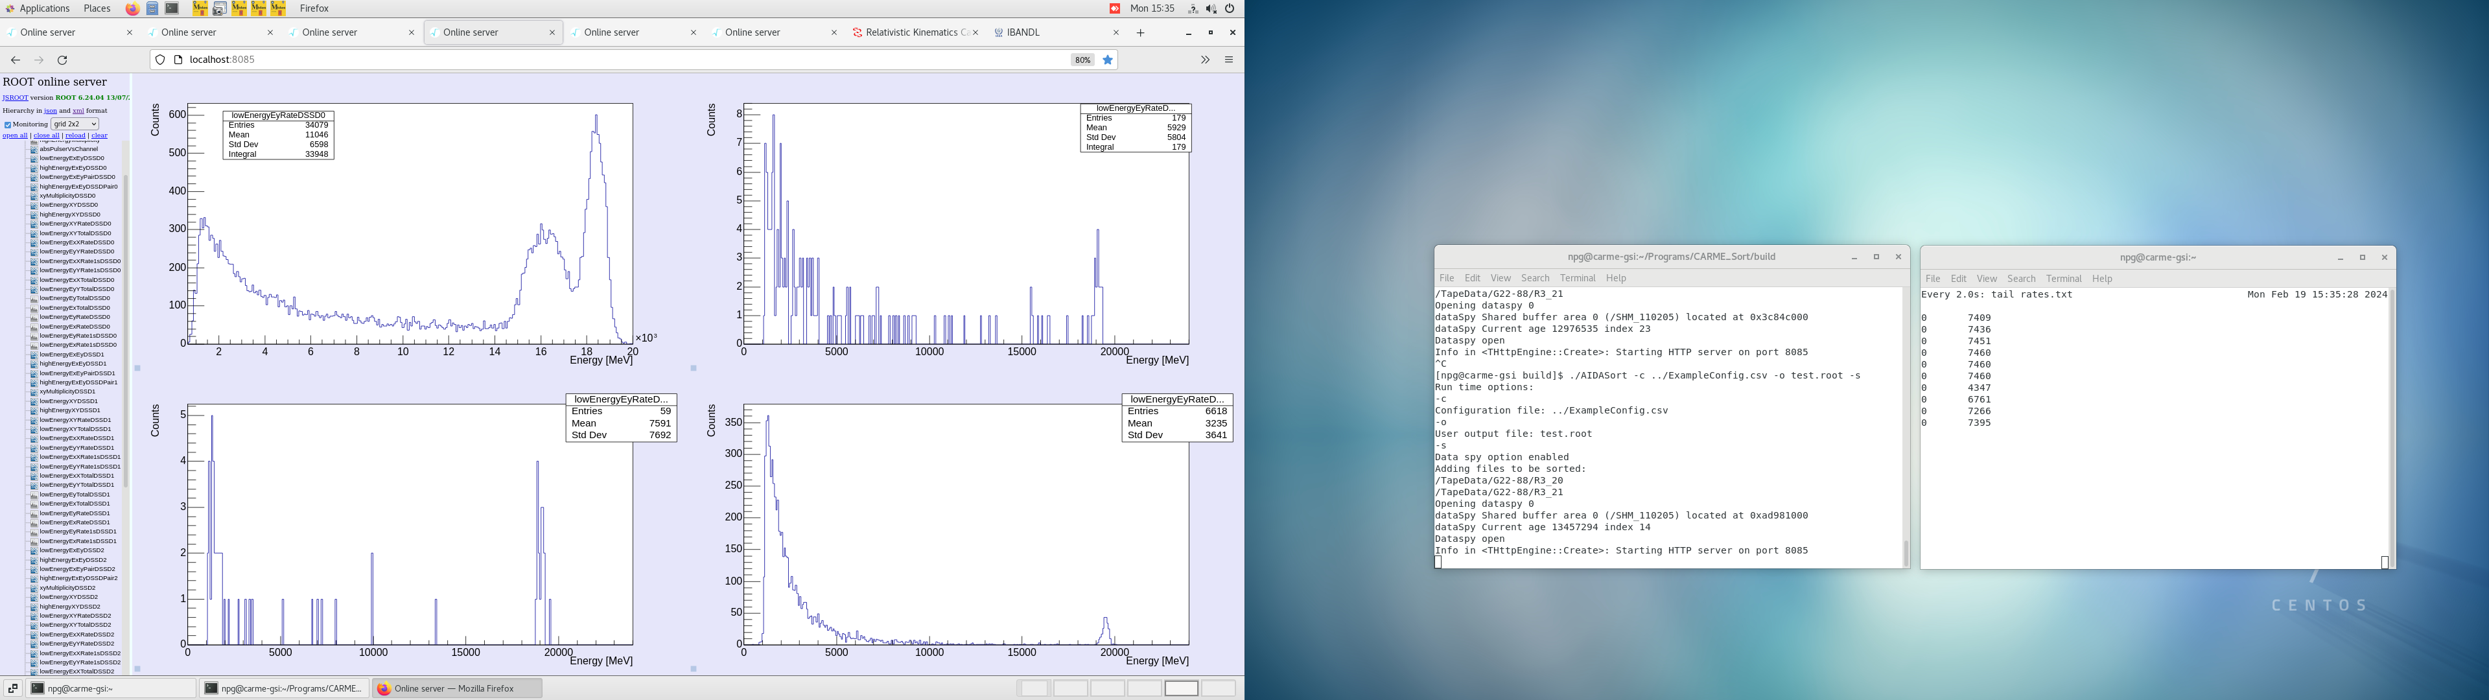Click the toolbar overflow chevron in Firefox
Viewport: 2489px width, 700px height.
(1205, 59)
